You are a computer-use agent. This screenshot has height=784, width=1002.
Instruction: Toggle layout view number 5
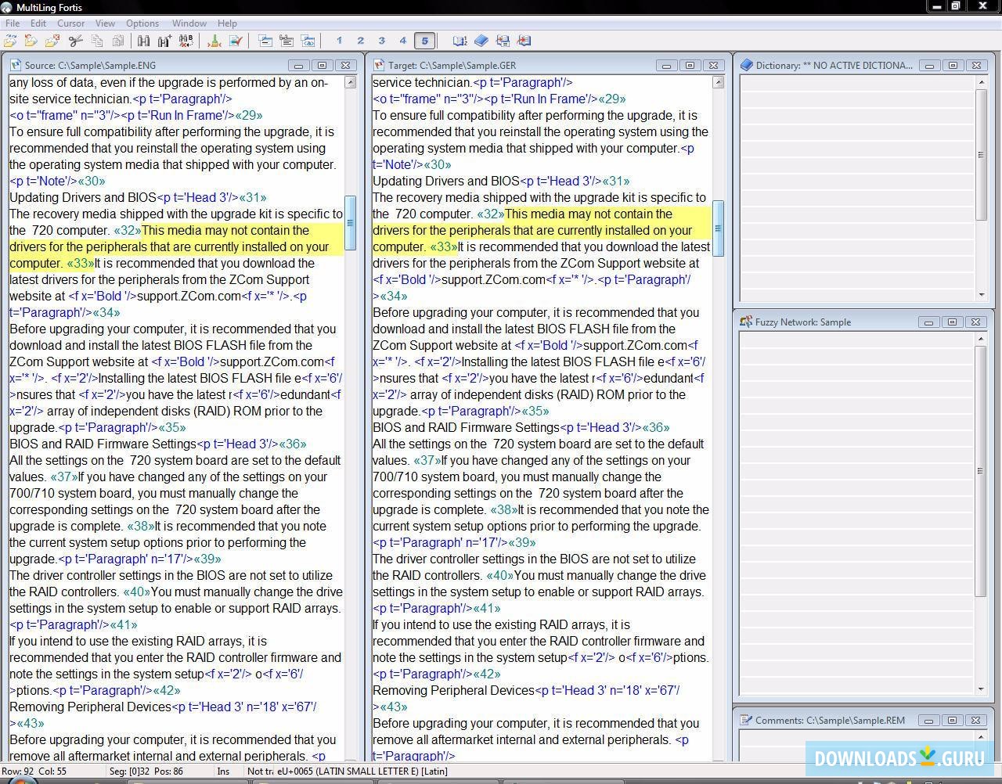pyautogui.click(x=424, y=41)
